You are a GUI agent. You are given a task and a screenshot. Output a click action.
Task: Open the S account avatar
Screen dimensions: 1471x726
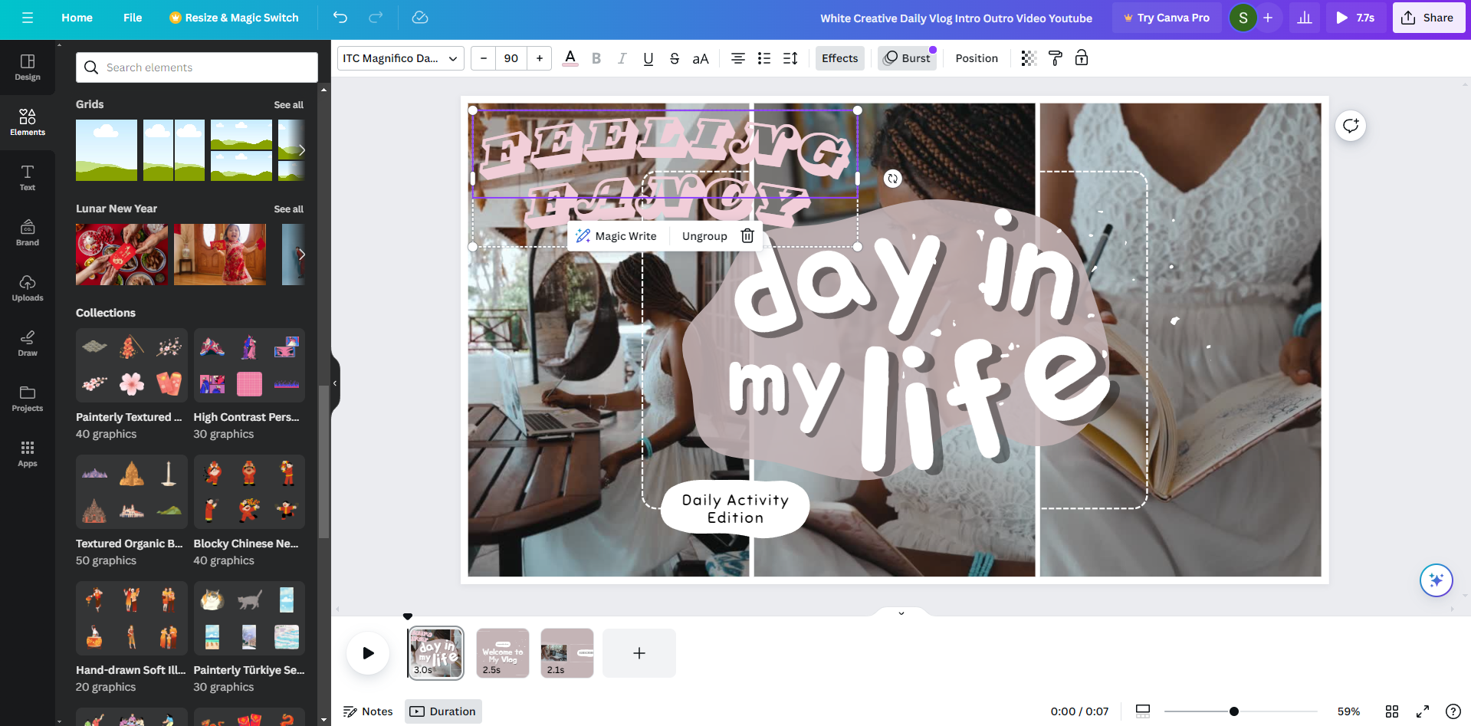[1243, 18]
